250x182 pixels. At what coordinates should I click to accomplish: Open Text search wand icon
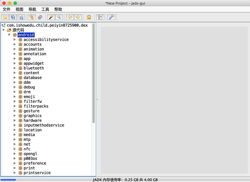tap(51, 17)
